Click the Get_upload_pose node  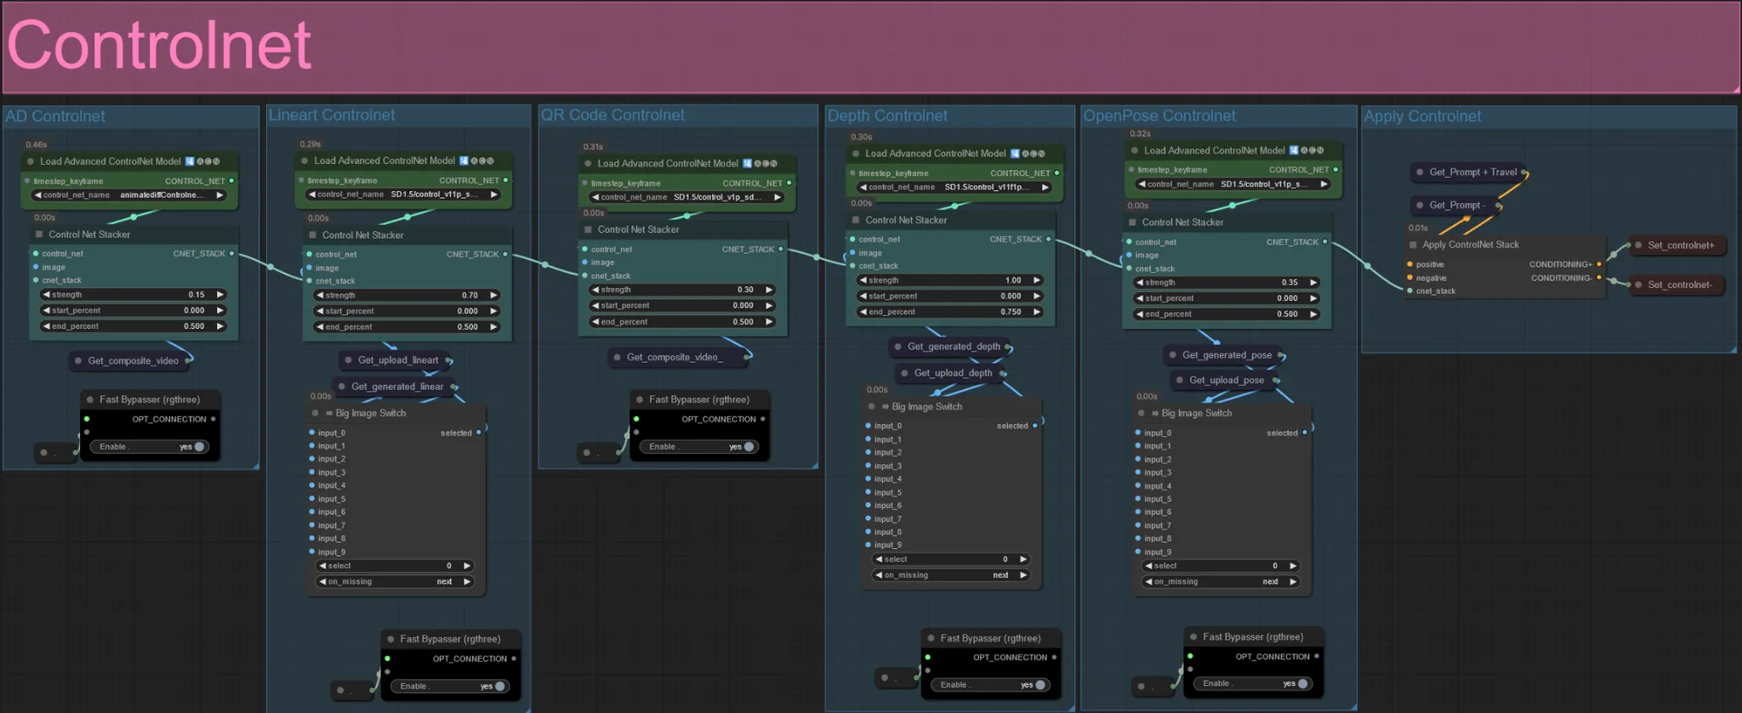click(x=1225, y=380)
